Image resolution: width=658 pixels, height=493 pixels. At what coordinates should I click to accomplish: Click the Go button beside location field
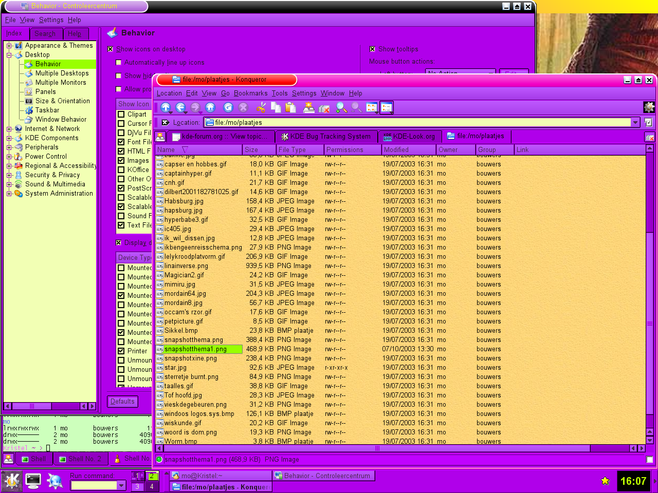648,122
